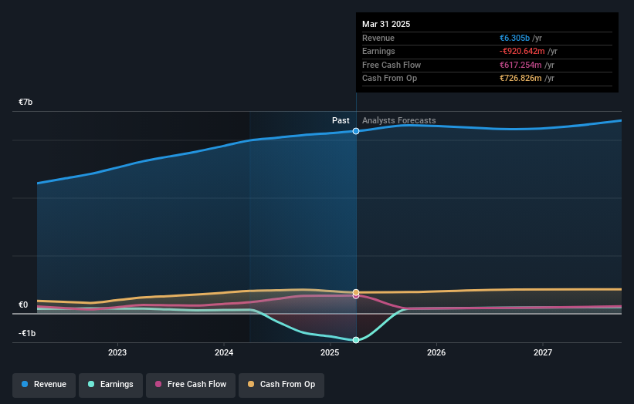The height and width of the screenshot is (404, 634).
Task: Toggle the Free Cash Flow legend button
Action: (191, 385)
